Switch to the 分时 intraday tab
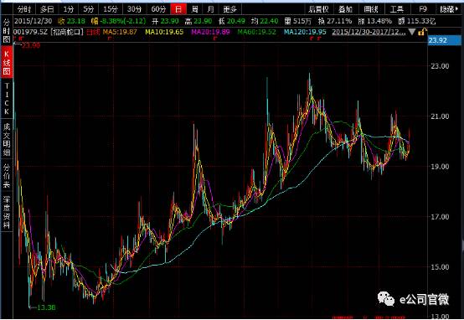Screen dimensions: 464x320 [x=24, y=9]
